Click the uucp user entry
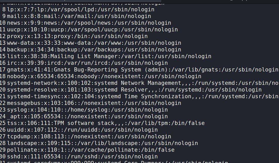The width and height of the screenshot is (279, 163). click(x=92, y=30)
